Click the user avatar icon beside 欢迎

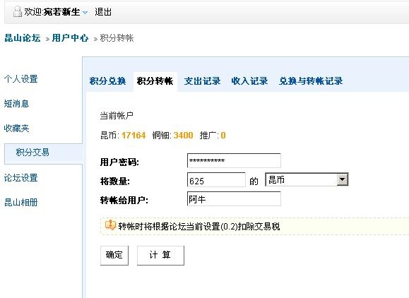(x=18, y=12)
